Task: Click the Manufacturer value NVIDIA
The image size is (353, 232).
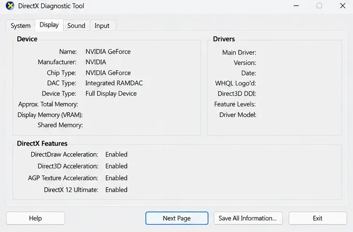Action: 96,62
